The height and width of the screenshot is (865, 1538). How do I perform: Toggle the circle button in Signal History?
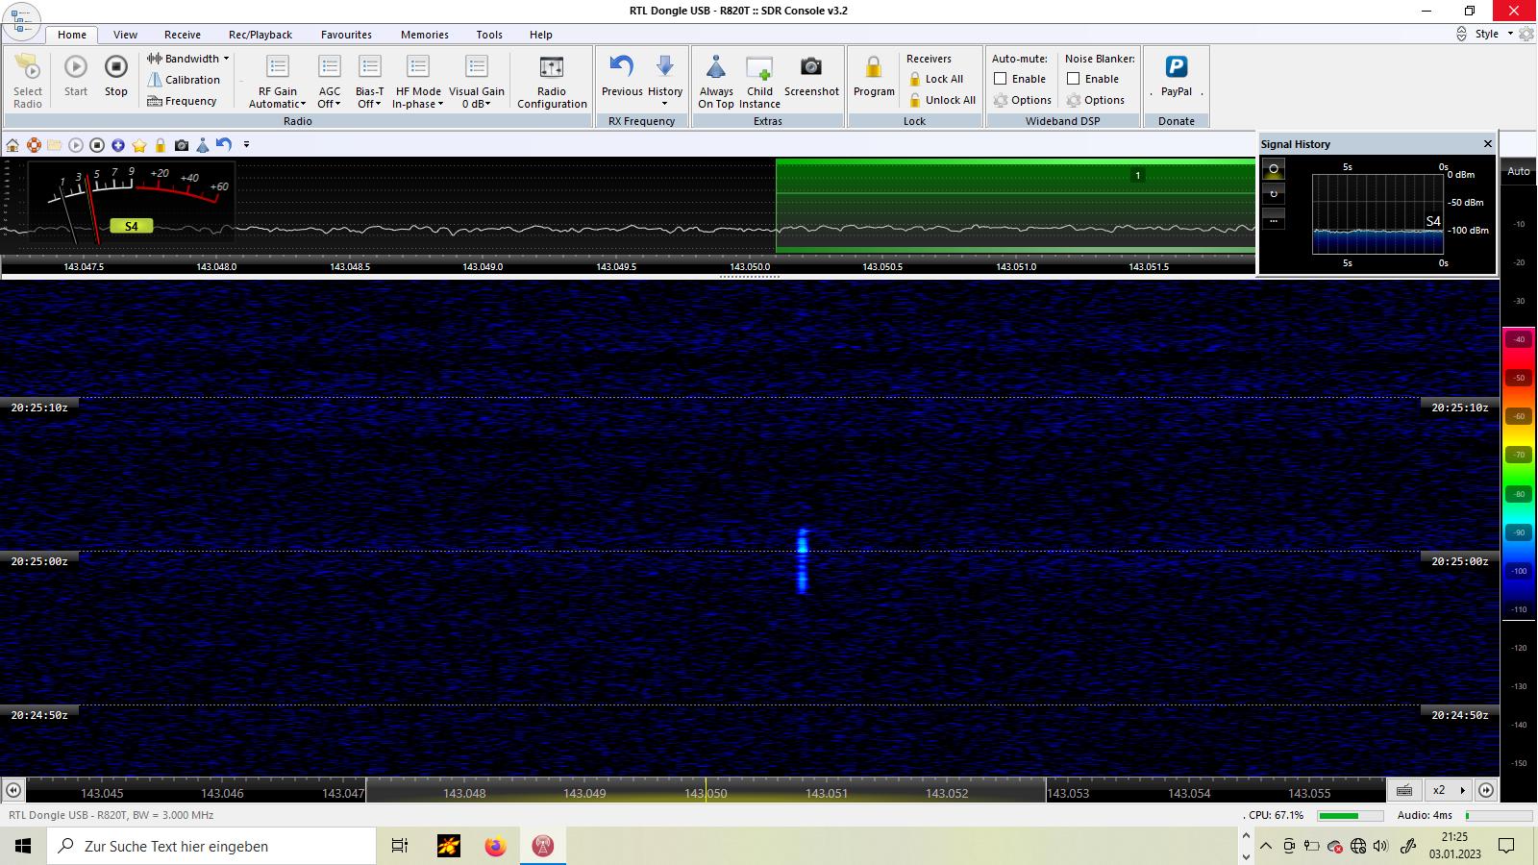point(1274,169)
